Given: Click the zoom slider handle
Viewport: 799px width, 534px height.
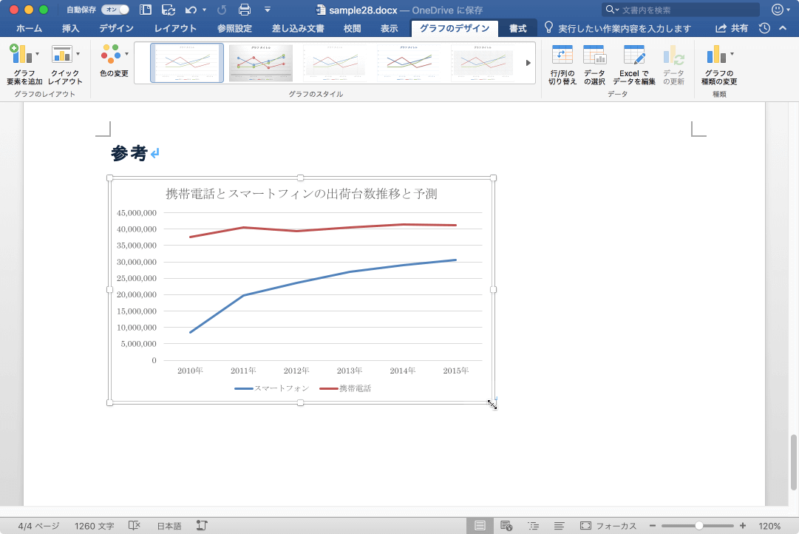Looking at the screenshot, I should (699, 525).
